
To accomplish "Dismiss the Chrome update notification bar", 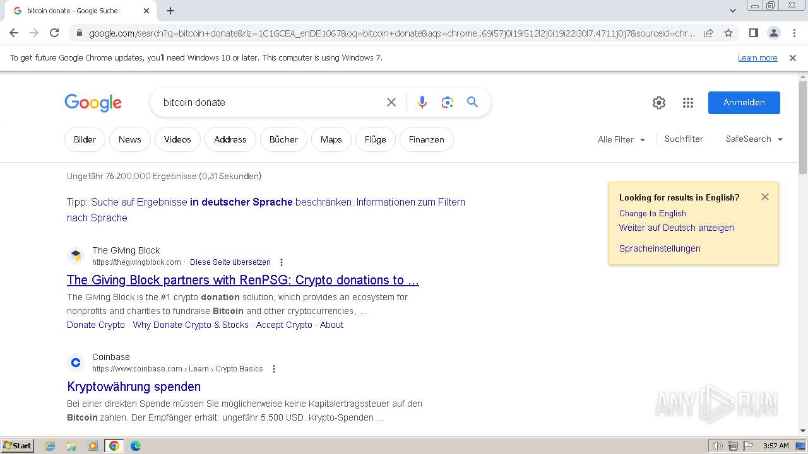I will 793,58.
